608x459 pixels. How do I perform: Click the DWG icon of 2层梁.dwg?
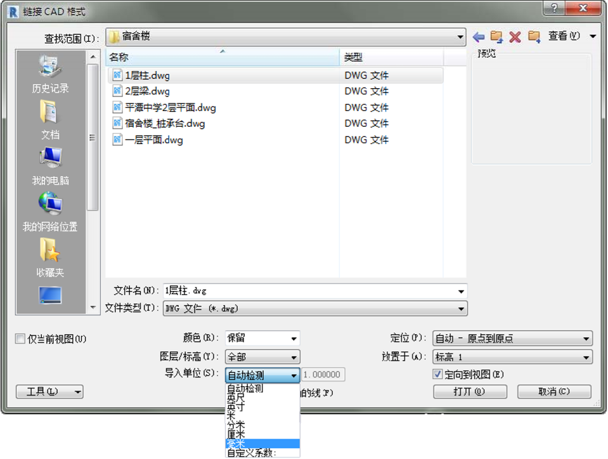click(117, 91)
